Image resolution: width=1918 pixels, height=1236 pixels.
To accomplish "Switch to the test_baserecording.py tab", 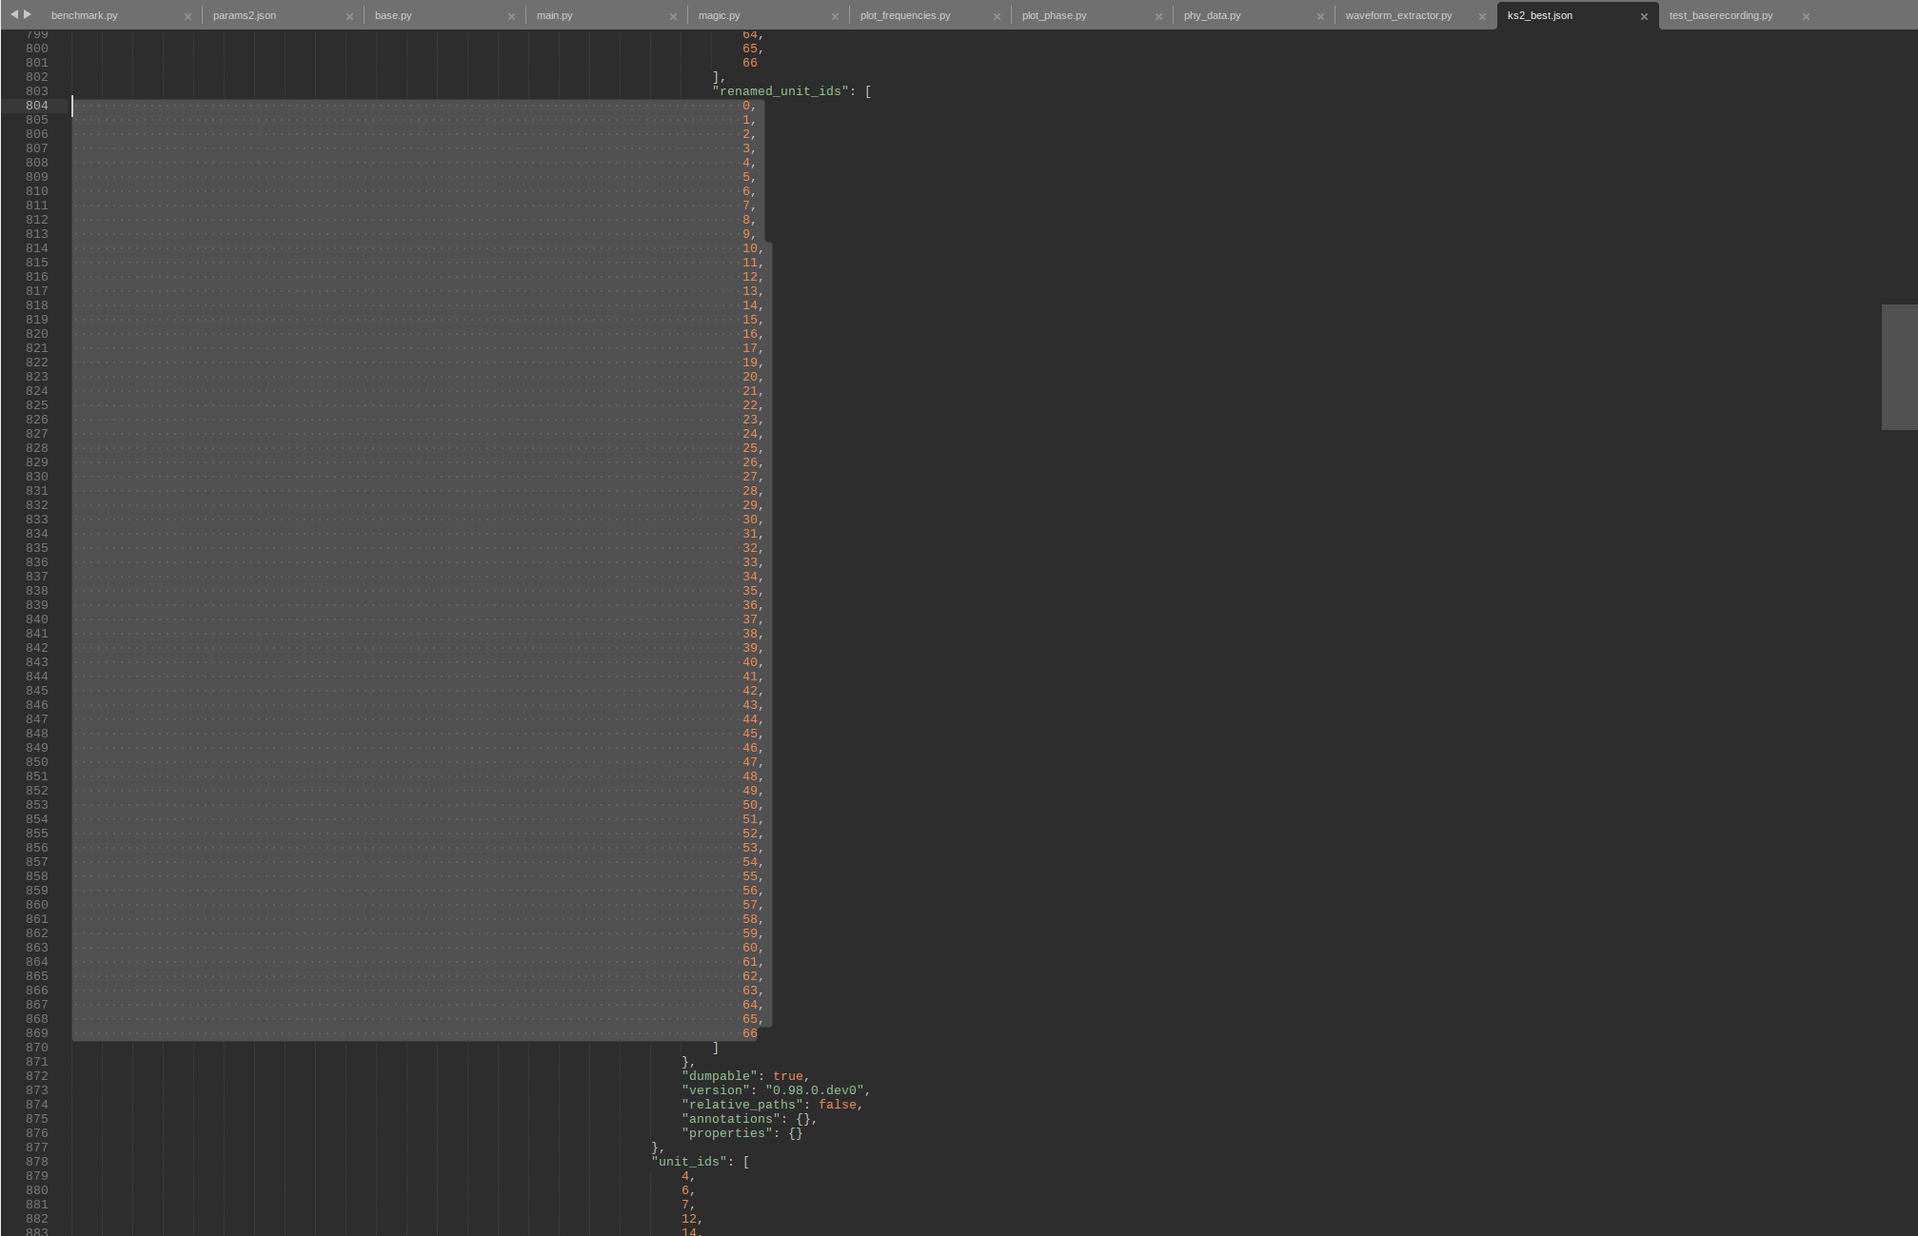I will point(1719,15).
